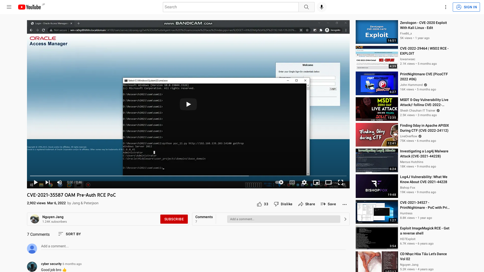Screen dimensions: 484x272
Task: Open Investigating a Log4j Malware Attack video
Action: click(x=424, y=154)
